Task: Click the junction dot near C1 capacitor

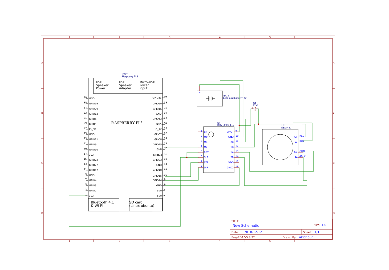Action: (258, 124)
